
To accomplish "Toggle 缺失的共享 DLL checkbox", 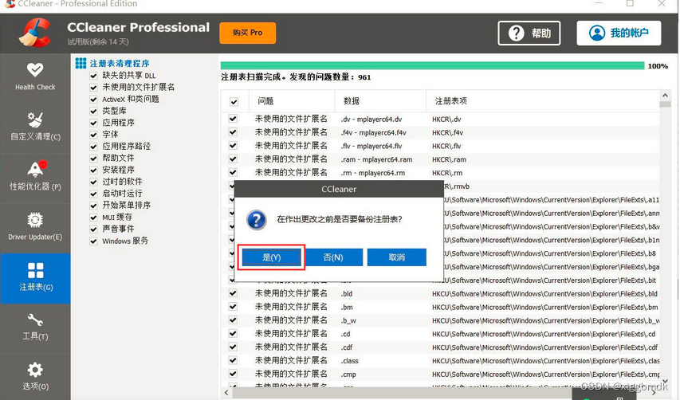I will [93, 76].
